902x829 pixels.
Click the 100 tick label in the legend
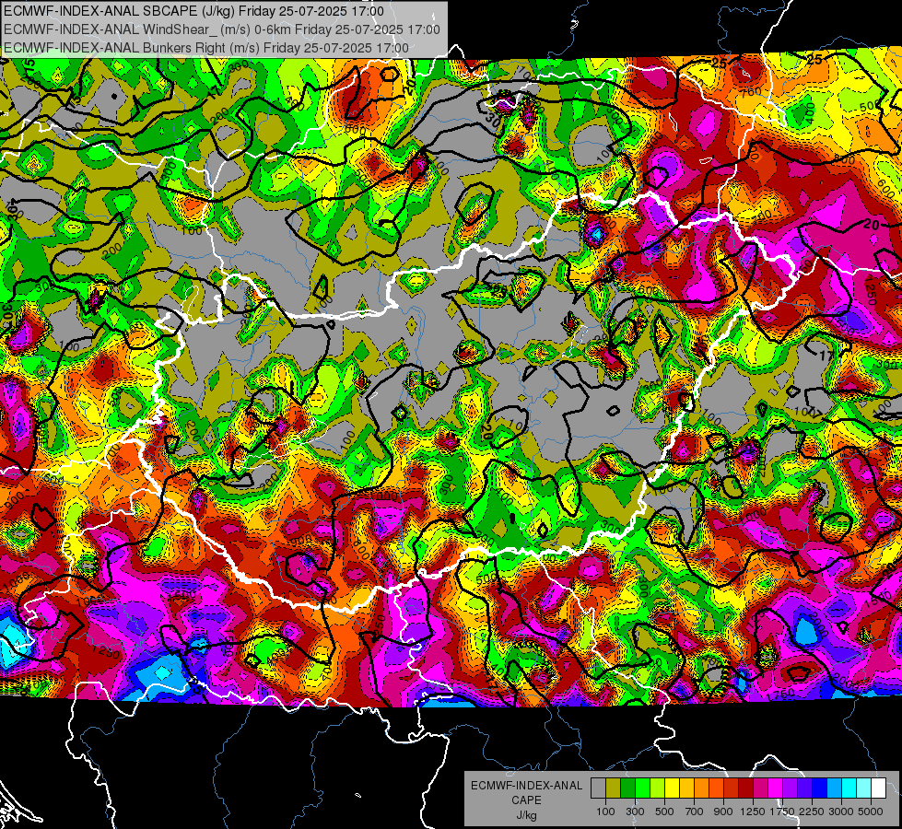point(605,811)
